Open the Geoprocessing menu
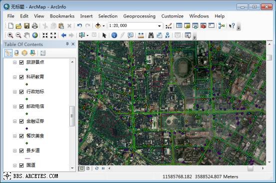Image resolution: width=276 pixels, height=183 pixels. click(x=139, y=16)
